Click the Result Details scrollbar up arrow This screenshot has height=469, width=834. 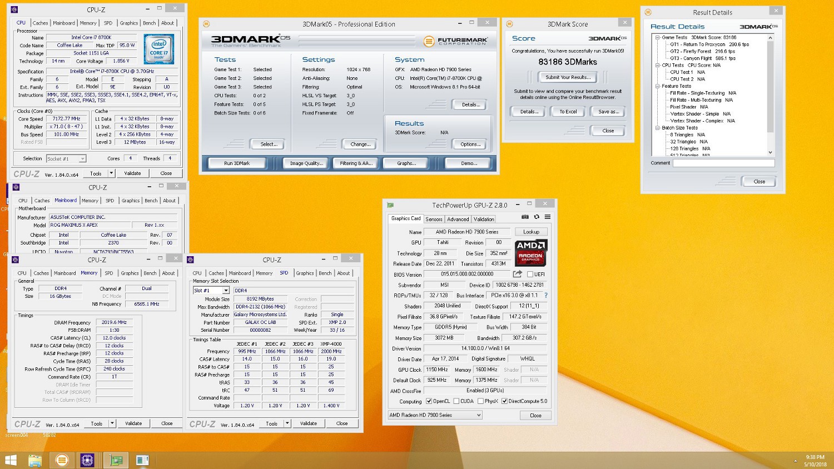771,38
